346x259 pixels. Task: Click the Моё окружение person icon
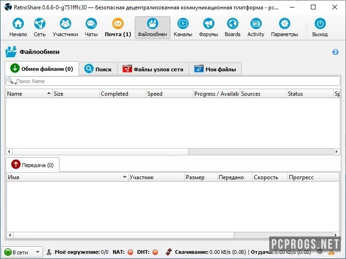pos(49,252)
